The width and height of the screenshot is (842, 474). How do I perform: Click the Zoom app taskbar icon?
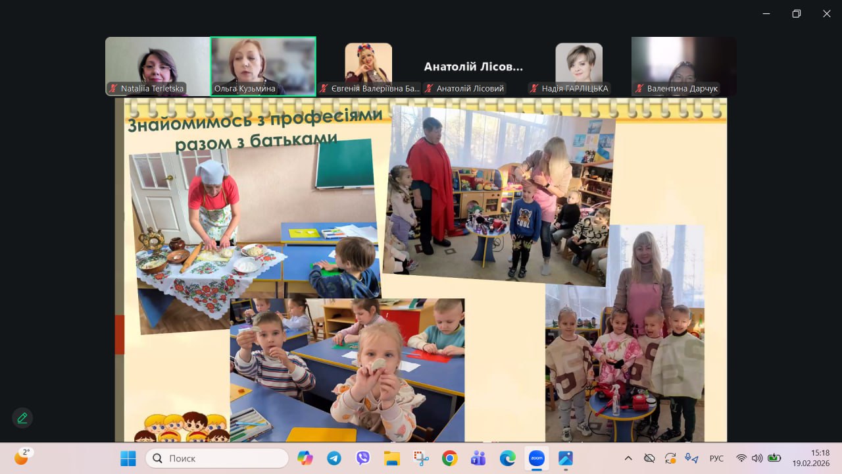tap(536, 458)
